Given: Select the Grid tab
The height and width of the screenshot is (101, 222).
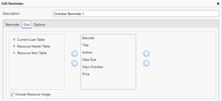Looking at the screenshot, I should (x=27, y=25).
